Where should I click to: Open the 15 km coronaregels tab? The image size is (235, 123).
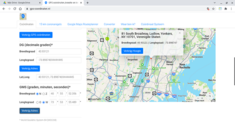50,24
